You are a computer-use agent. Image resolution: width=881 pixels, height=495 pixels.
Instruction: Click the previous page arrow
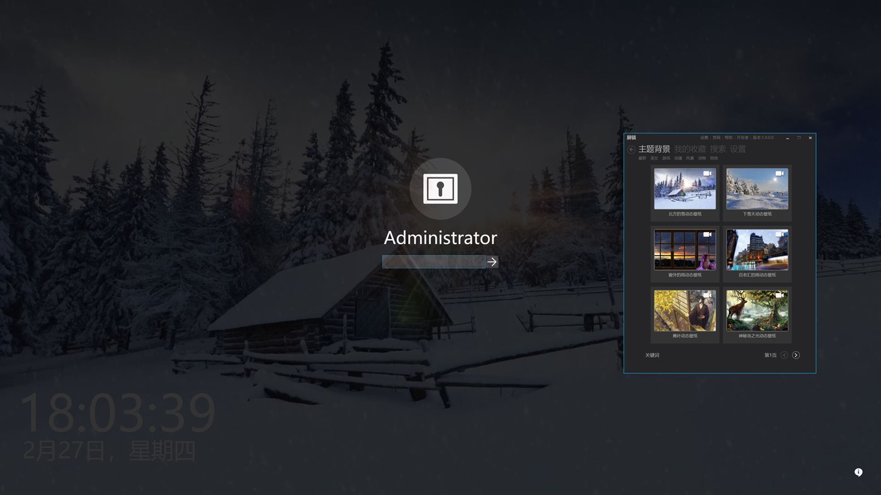click(x=783, y=354)
